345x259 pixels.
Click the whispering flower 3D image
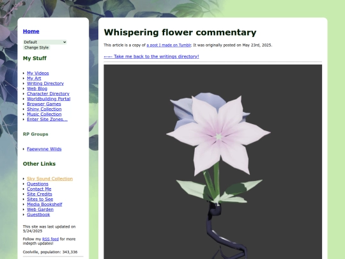(213, 162)
